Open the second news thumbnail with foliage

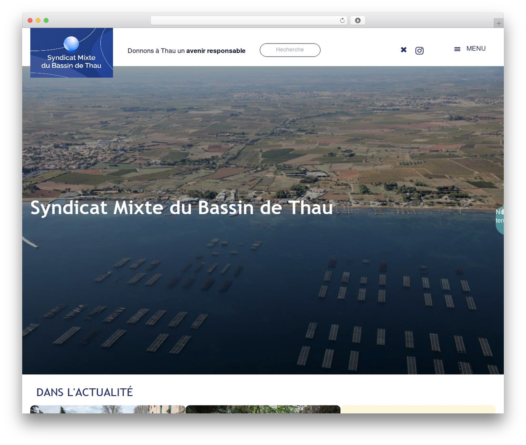(x=263, y=409)
